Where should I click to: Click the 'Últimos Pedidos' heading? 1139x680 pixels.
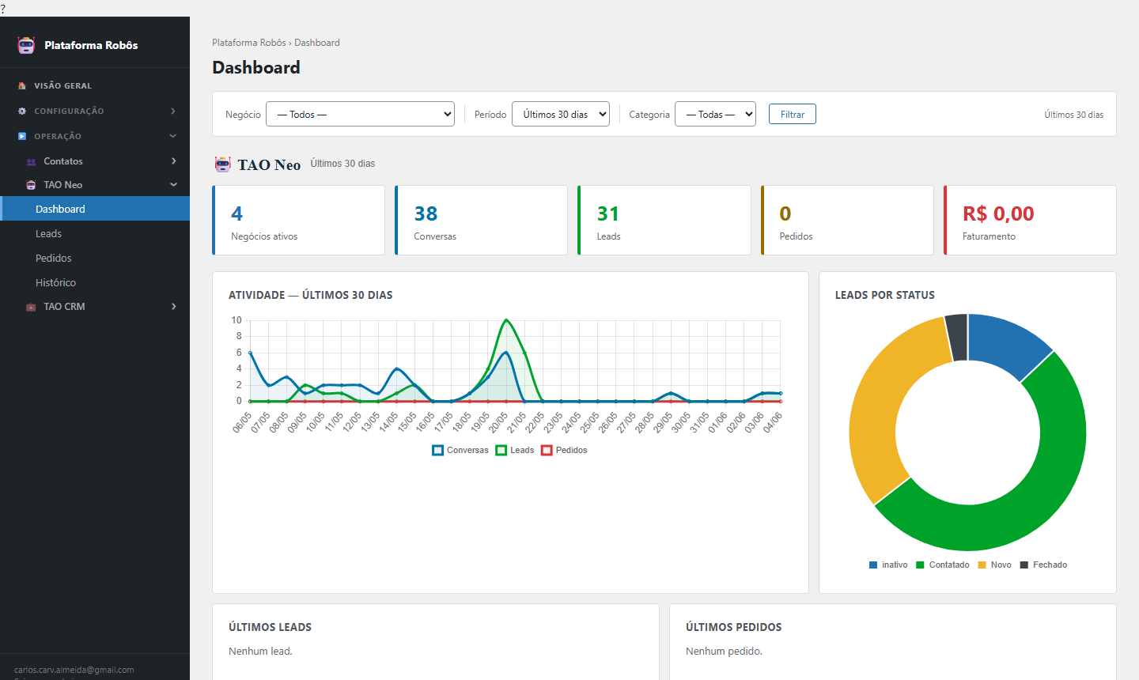733,627
